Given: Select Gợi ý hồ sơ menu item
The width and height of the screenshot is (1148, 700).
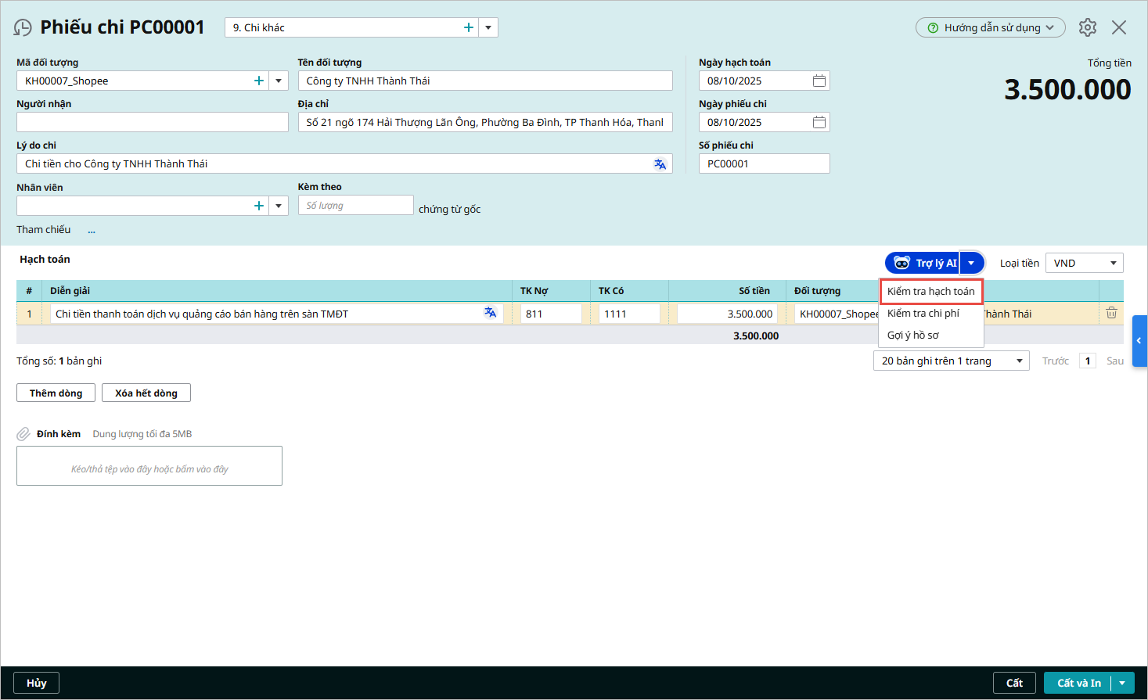Looking at the screenshot, I should [x=912, y=335].
